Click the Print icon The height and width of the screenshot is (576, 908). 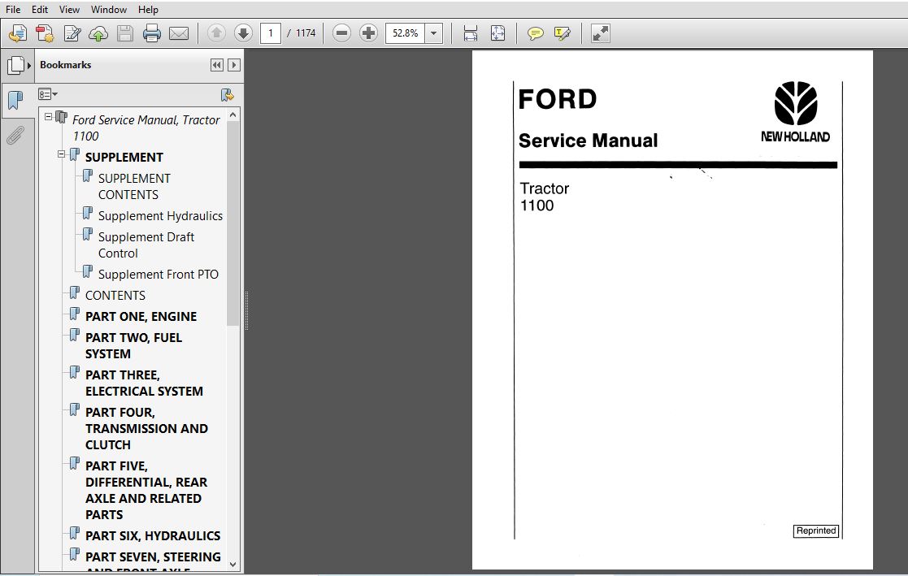[x=152, y=33]
